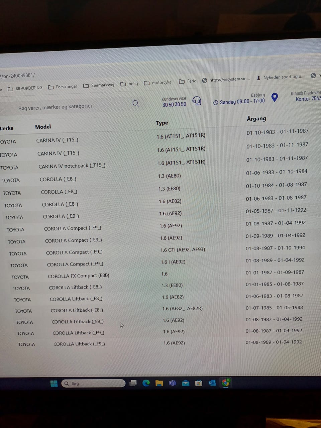
Task: Select date range 01-01-1985 - 01-08-1987
Action: tap(275, 284)
